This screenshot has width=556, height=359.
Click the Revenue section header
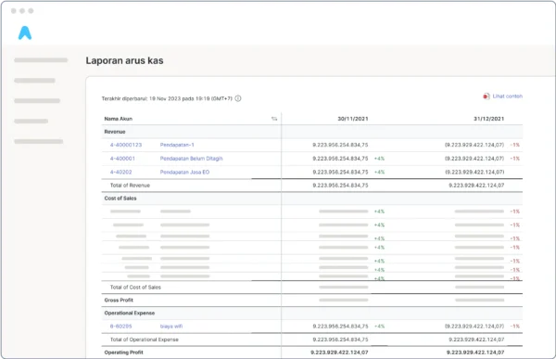tap(115, 132)
